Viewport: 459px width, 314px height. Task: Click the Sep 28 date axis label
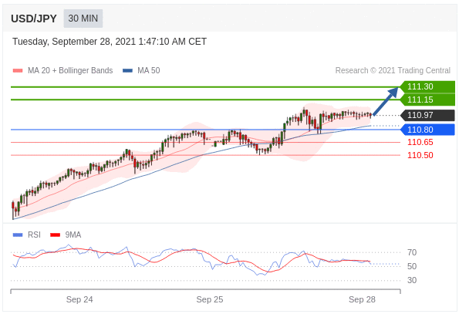(x=362, y=299)
